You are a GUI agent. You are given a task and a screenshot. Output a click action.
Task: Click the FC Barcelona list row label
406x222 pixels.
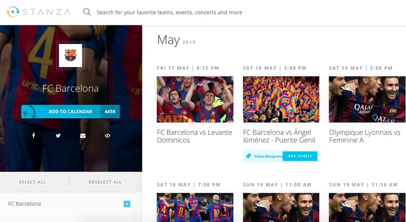coord(24,204)
